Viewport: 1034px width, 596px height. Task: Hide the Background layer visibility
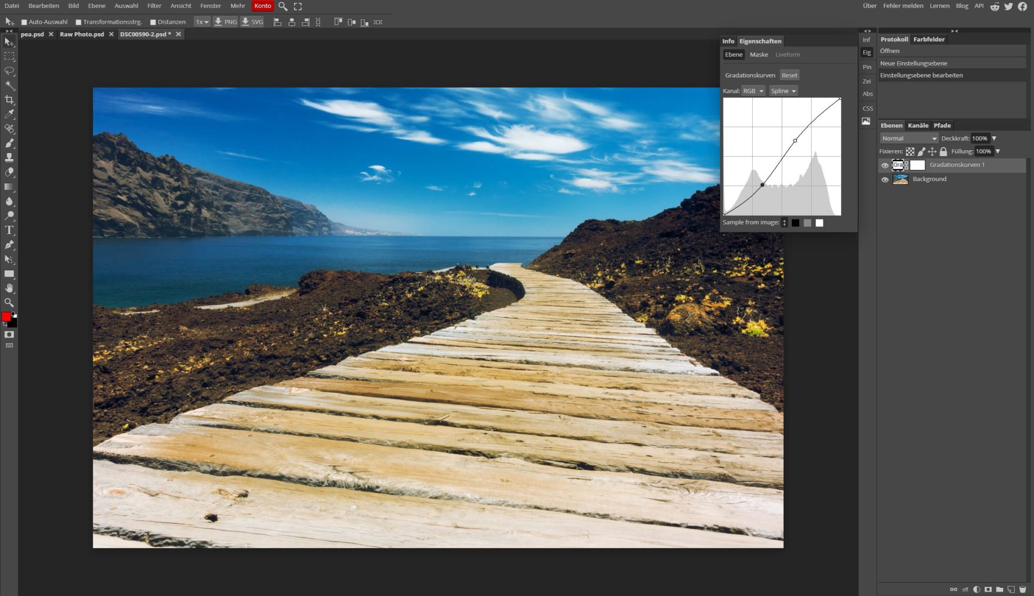(886, 179)
